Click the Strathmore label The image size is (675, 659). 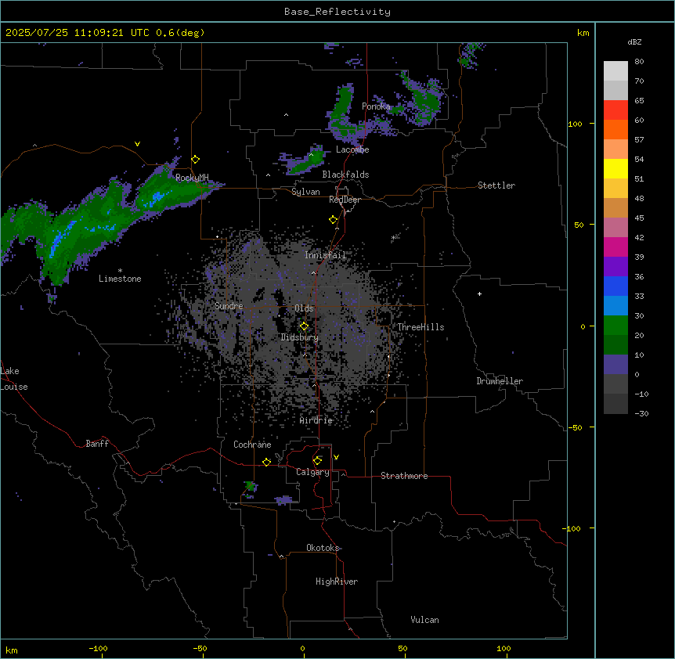point(404,476)
